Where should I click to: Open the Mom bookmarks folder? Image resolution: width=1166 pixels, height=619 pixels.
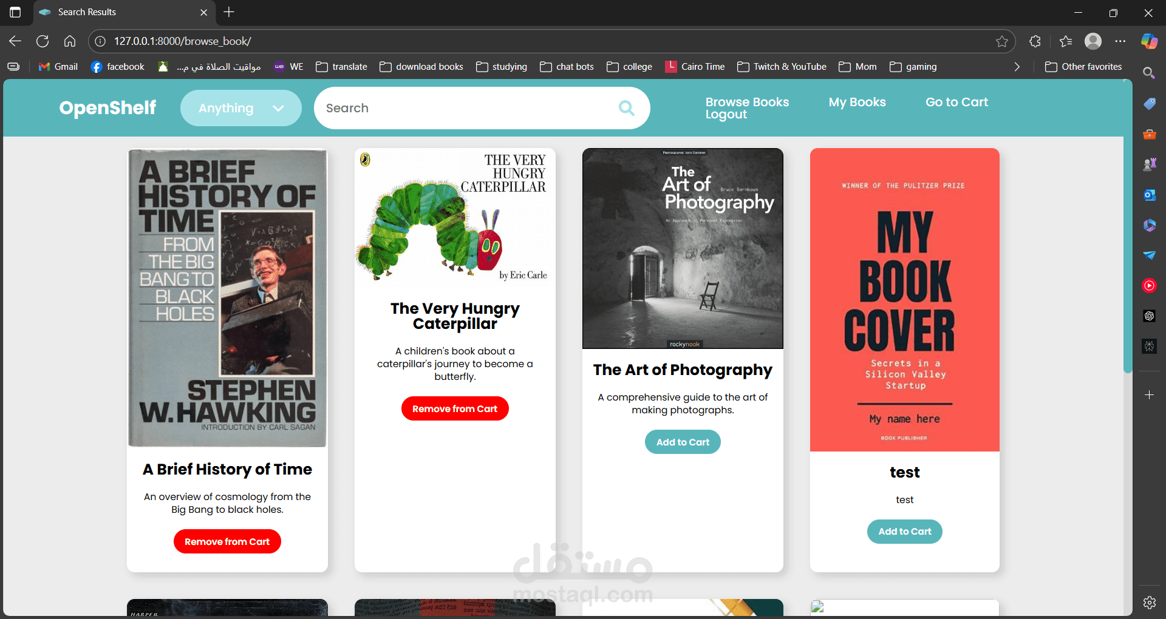pos(857,67)
